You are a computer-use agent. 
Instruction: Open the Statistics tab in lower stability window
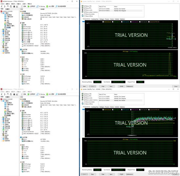point(122,107)
